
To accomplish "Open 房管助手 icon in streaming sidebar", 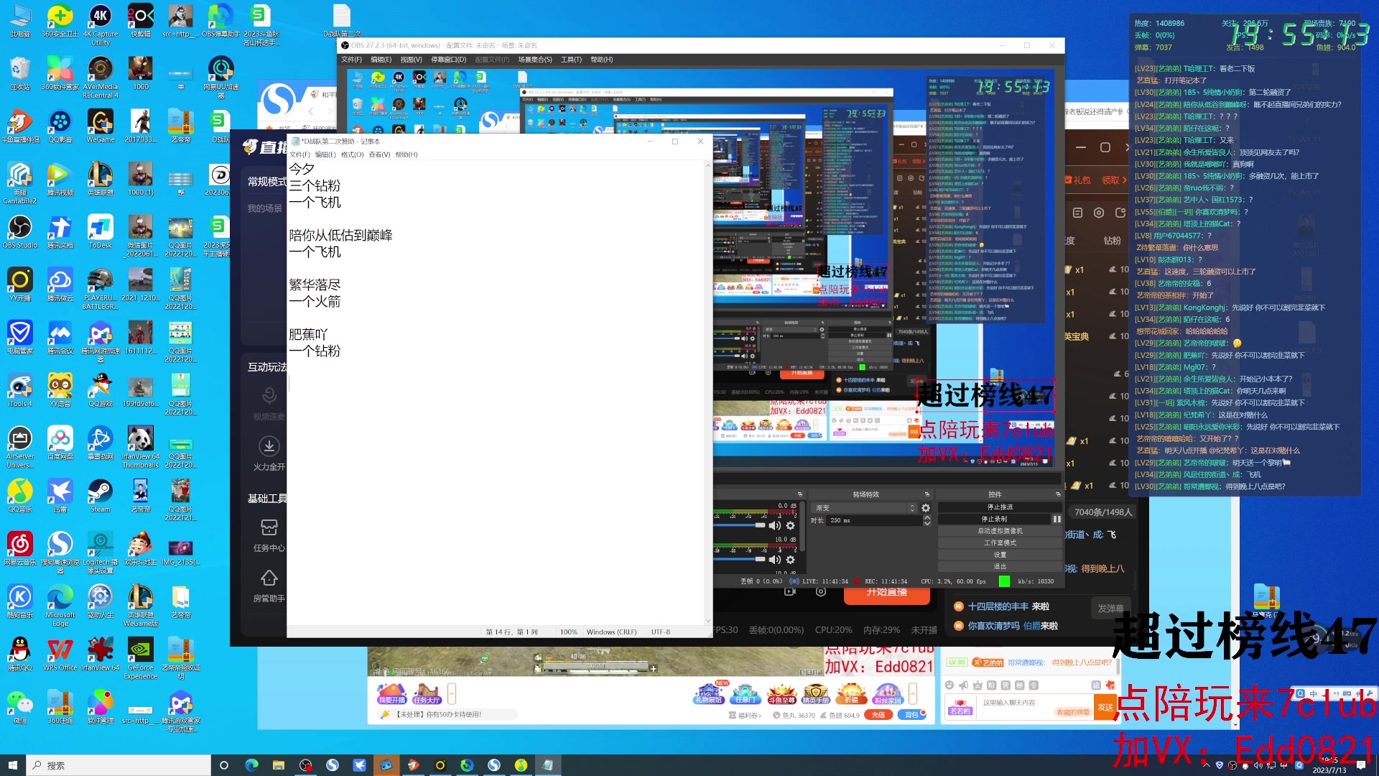I will [x=269, y=586].
